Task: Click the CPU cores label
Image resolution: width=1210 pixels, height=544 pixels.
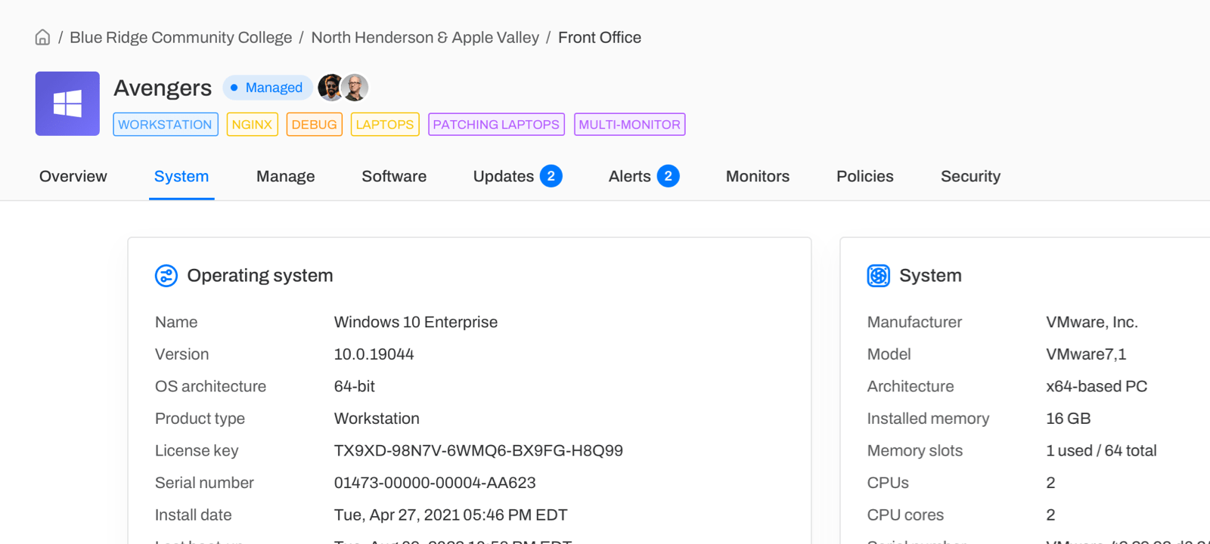Action: pyautogui.click(x=905, y=515)
